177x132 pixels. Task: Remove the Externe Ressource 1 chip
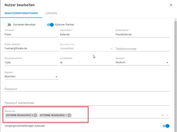click(x=69, y=115)
